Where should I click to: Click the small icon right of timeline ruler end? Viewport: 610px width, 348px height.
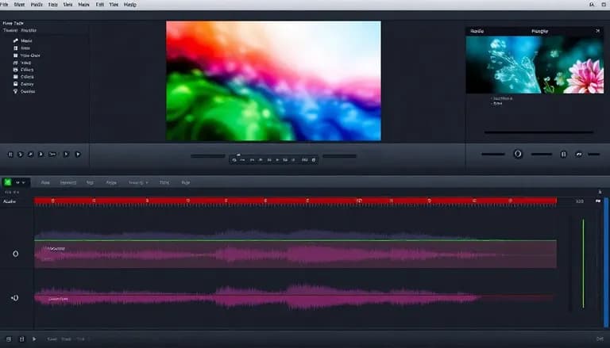[598, 201]
